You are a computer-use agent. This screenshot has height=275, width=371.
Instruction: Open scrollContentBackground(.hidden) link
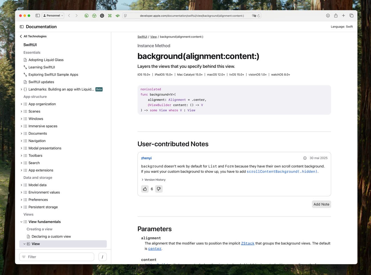(x=282, y=172)
